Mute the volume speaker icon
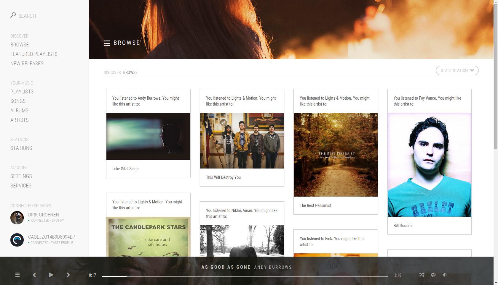This screenshot has height=285, width=498. pos(444,275)
